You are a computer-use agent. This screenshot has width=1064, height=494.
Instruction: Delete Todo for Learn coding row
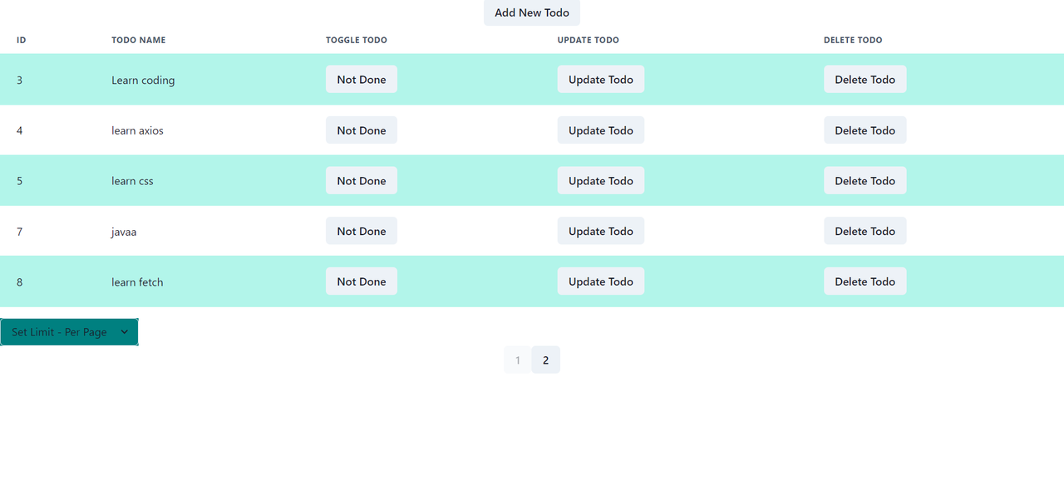pyautogui.click(x=865, y=80)
